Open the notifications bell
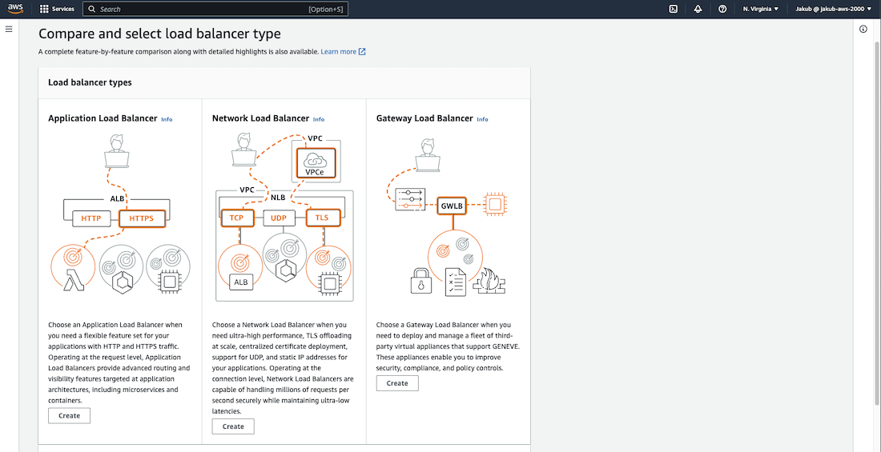The width and height of the screenshot is (881, 452). (698, 9)
